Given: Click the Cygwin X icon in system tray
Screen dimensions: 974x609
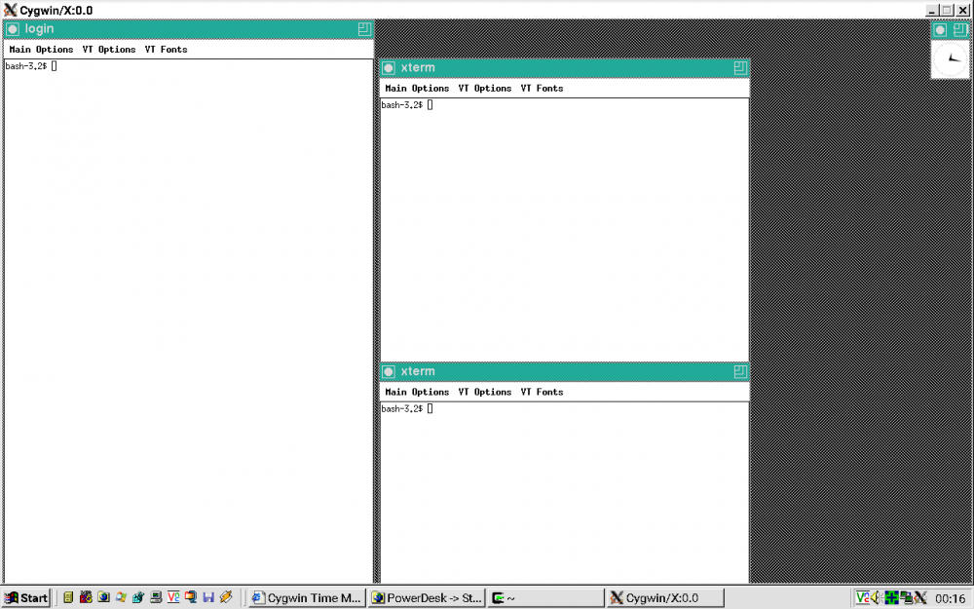Looking at the screenshot, I should [x=919, y=597].
